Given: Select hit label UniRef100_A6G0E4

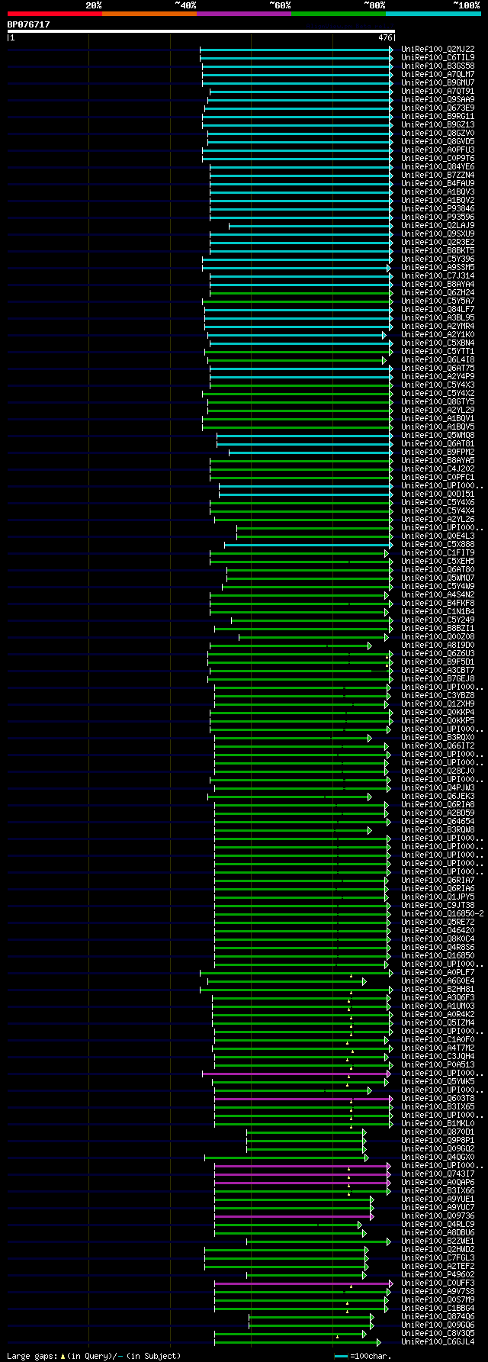Looking at the screenshot, I should pos(438,980).
